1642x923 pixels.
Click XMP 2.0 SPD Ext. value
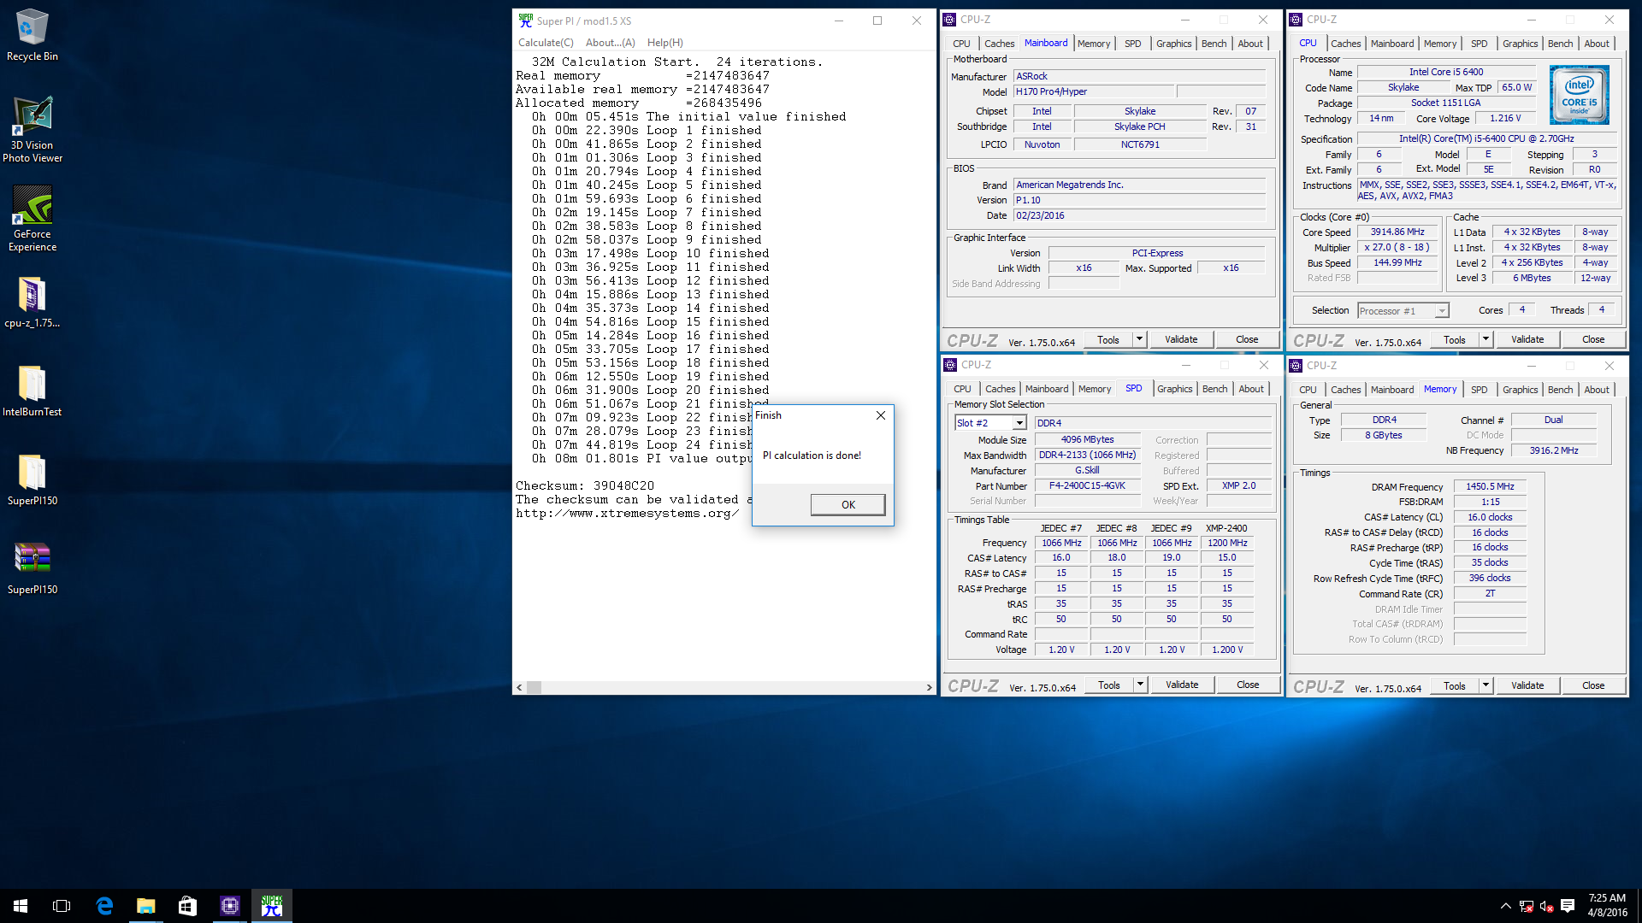coord(1238,485)
